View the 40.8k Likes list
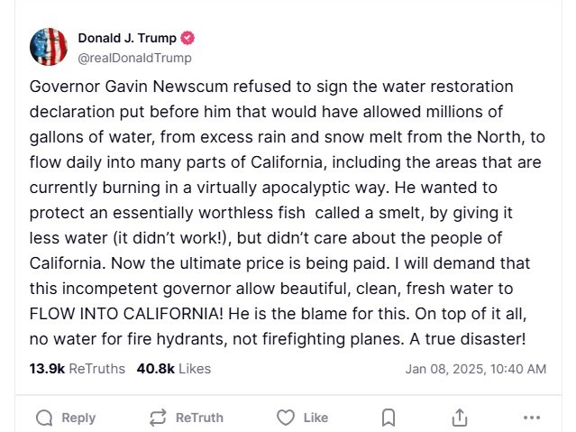Screen dimensions: 576x432 pos(173,369)
